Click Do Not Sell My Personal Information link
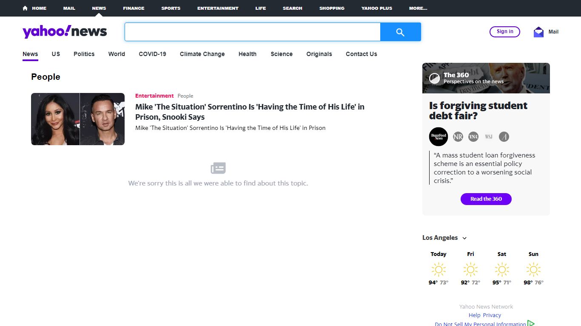Image resolution: width=581 pixels, height=326 pixels. click(480, 324)
